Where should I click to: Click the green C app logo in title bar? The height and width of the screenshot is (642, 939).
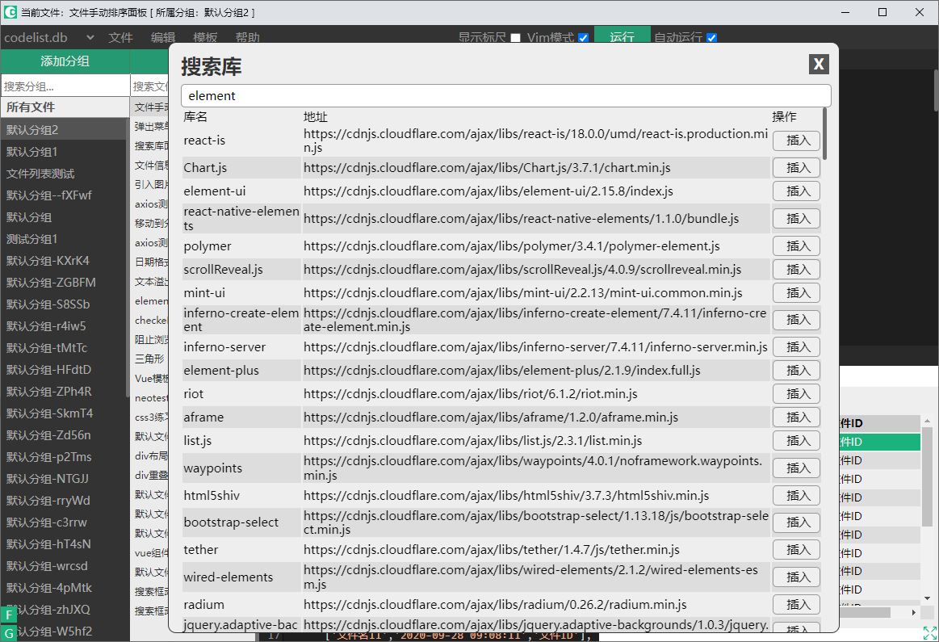(10, 12)
